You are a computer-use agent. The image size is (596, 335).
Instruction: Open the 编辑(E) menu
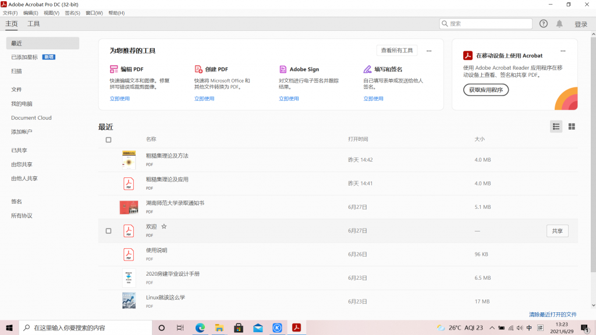point(30,13)
